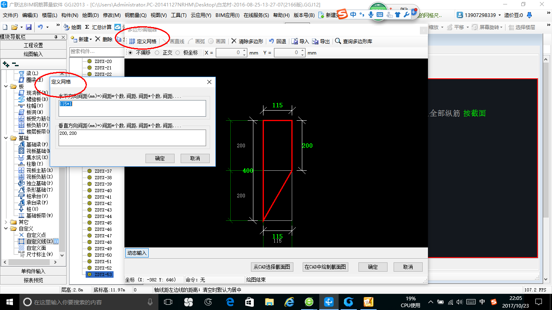Open dropdown arrow next to Open folder icon
Viewport: 552px width, 310px height.
[x=21, y=27]
